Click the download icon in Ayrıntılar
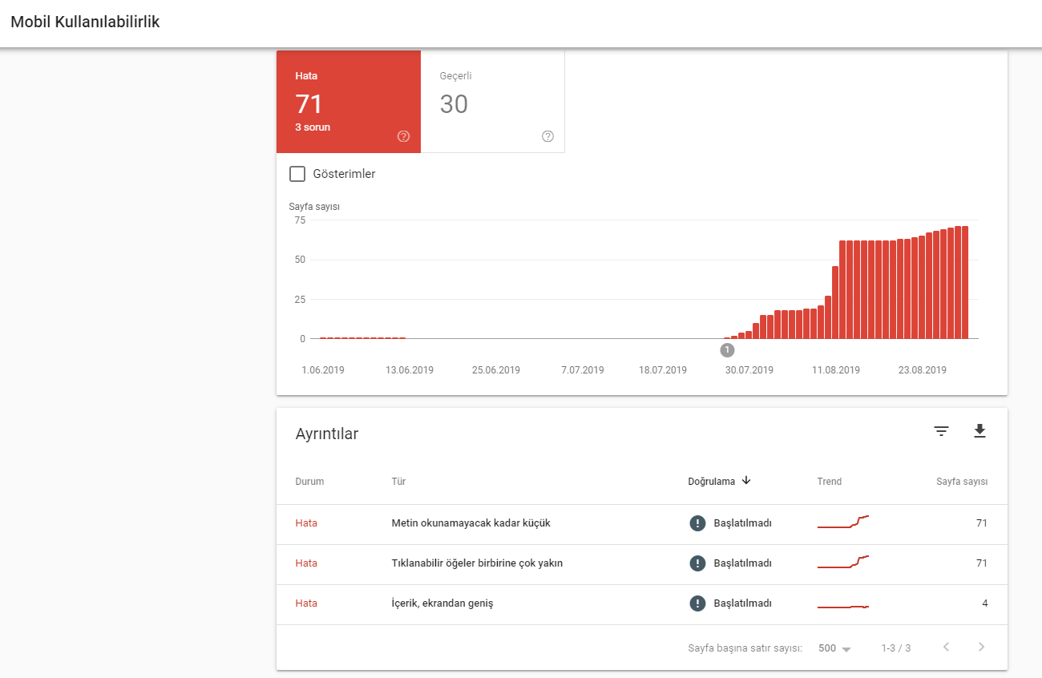Screen dimensions: 1042x678 pyautogui.click(x=979, y=432)
